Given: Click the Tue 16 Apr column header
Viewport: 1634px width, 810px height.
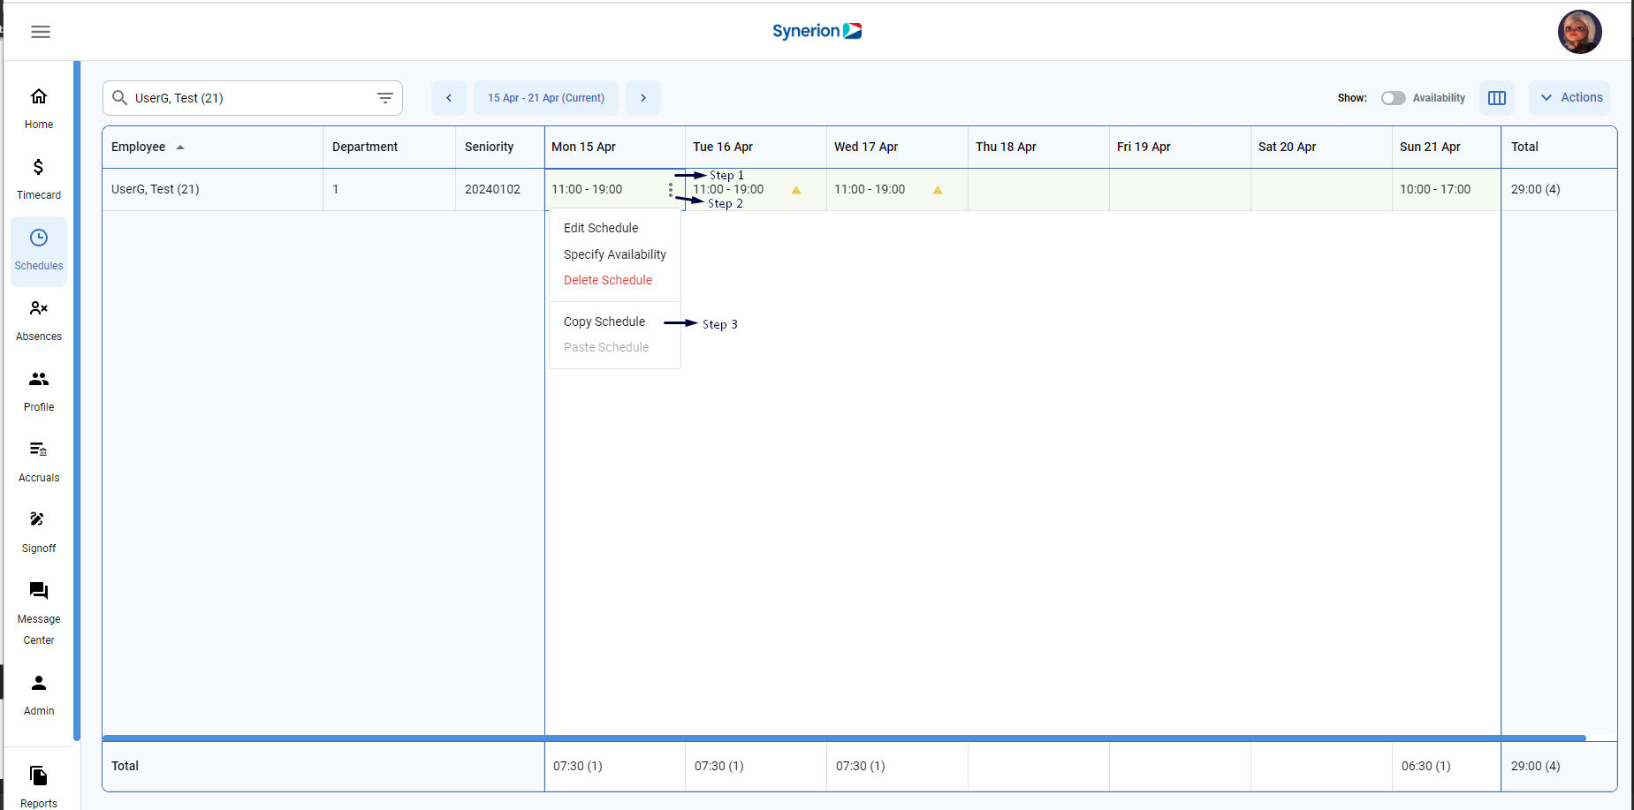Looking at the screenshot, I should 756,148.
